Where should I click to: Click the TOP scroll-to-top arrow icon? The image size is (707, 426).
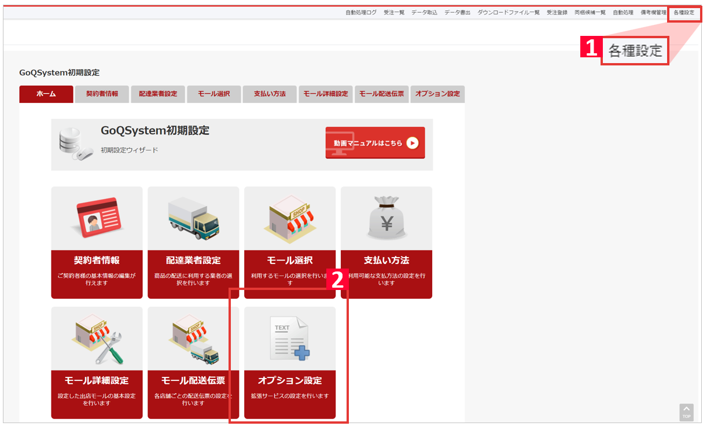[x=686, y=412]
